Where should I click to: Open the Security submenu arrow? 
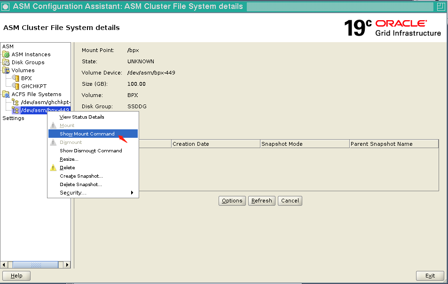(132, 192)
